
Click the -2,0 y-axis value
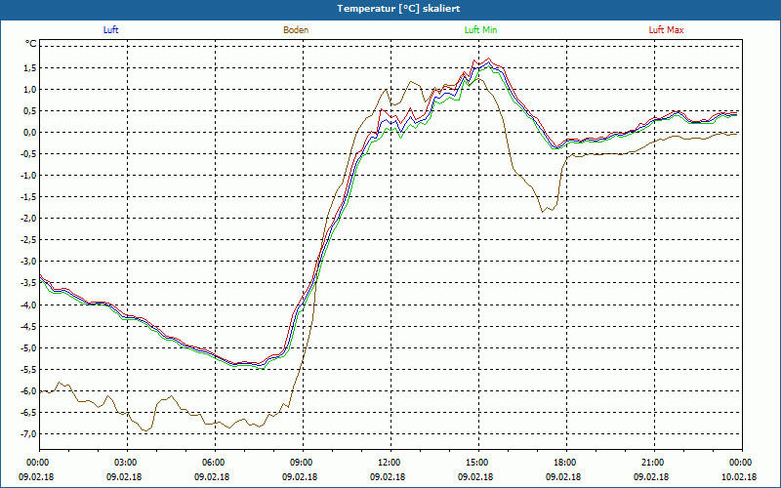28,218
